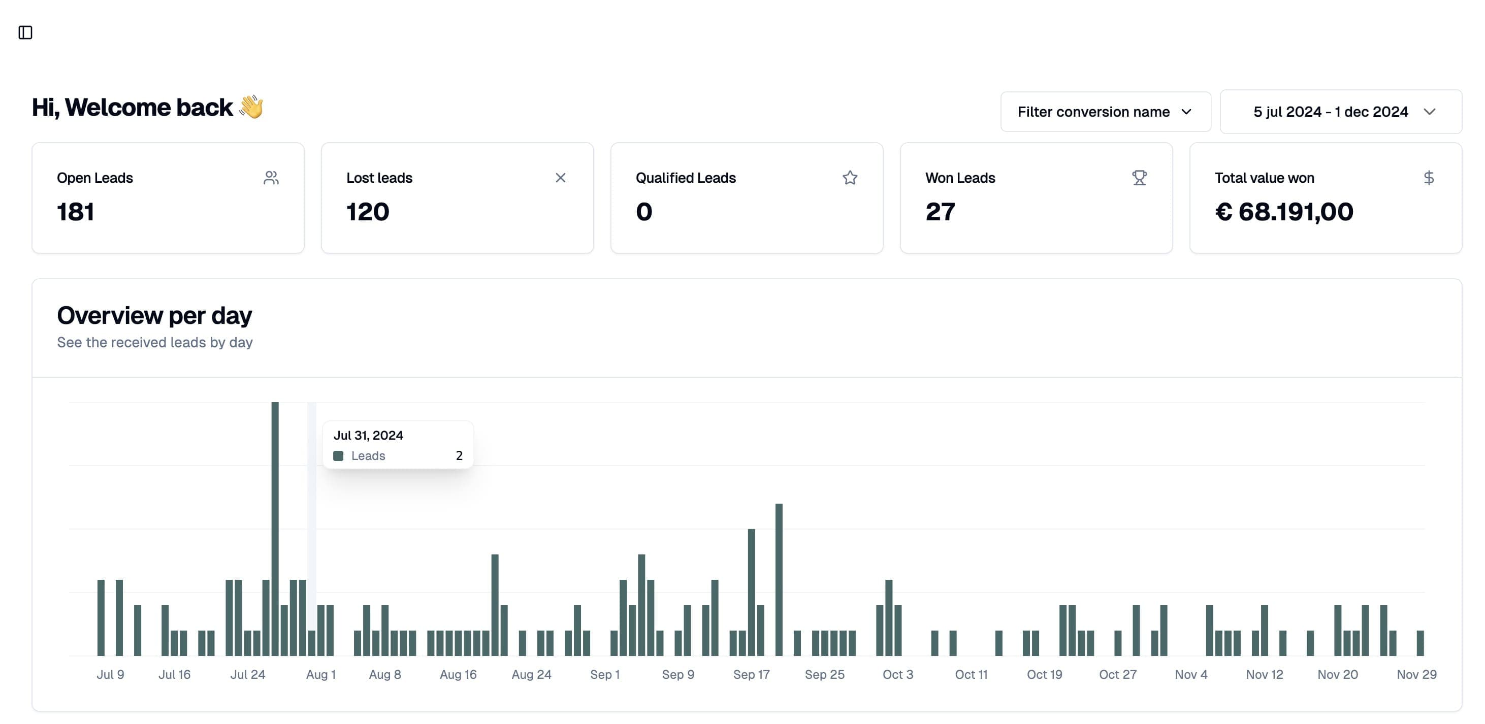
Task: Click the Nov 29 axis label
Action: pyautogui.click(x=1416, y=674)
